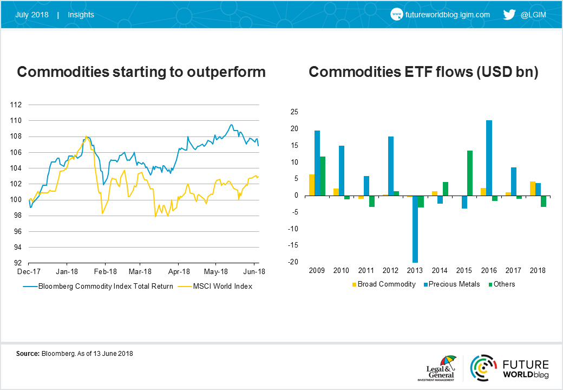The image size is (563, 390).
Task: Open the futureworldblog.lgim.com link
Action: click(447, 15)
